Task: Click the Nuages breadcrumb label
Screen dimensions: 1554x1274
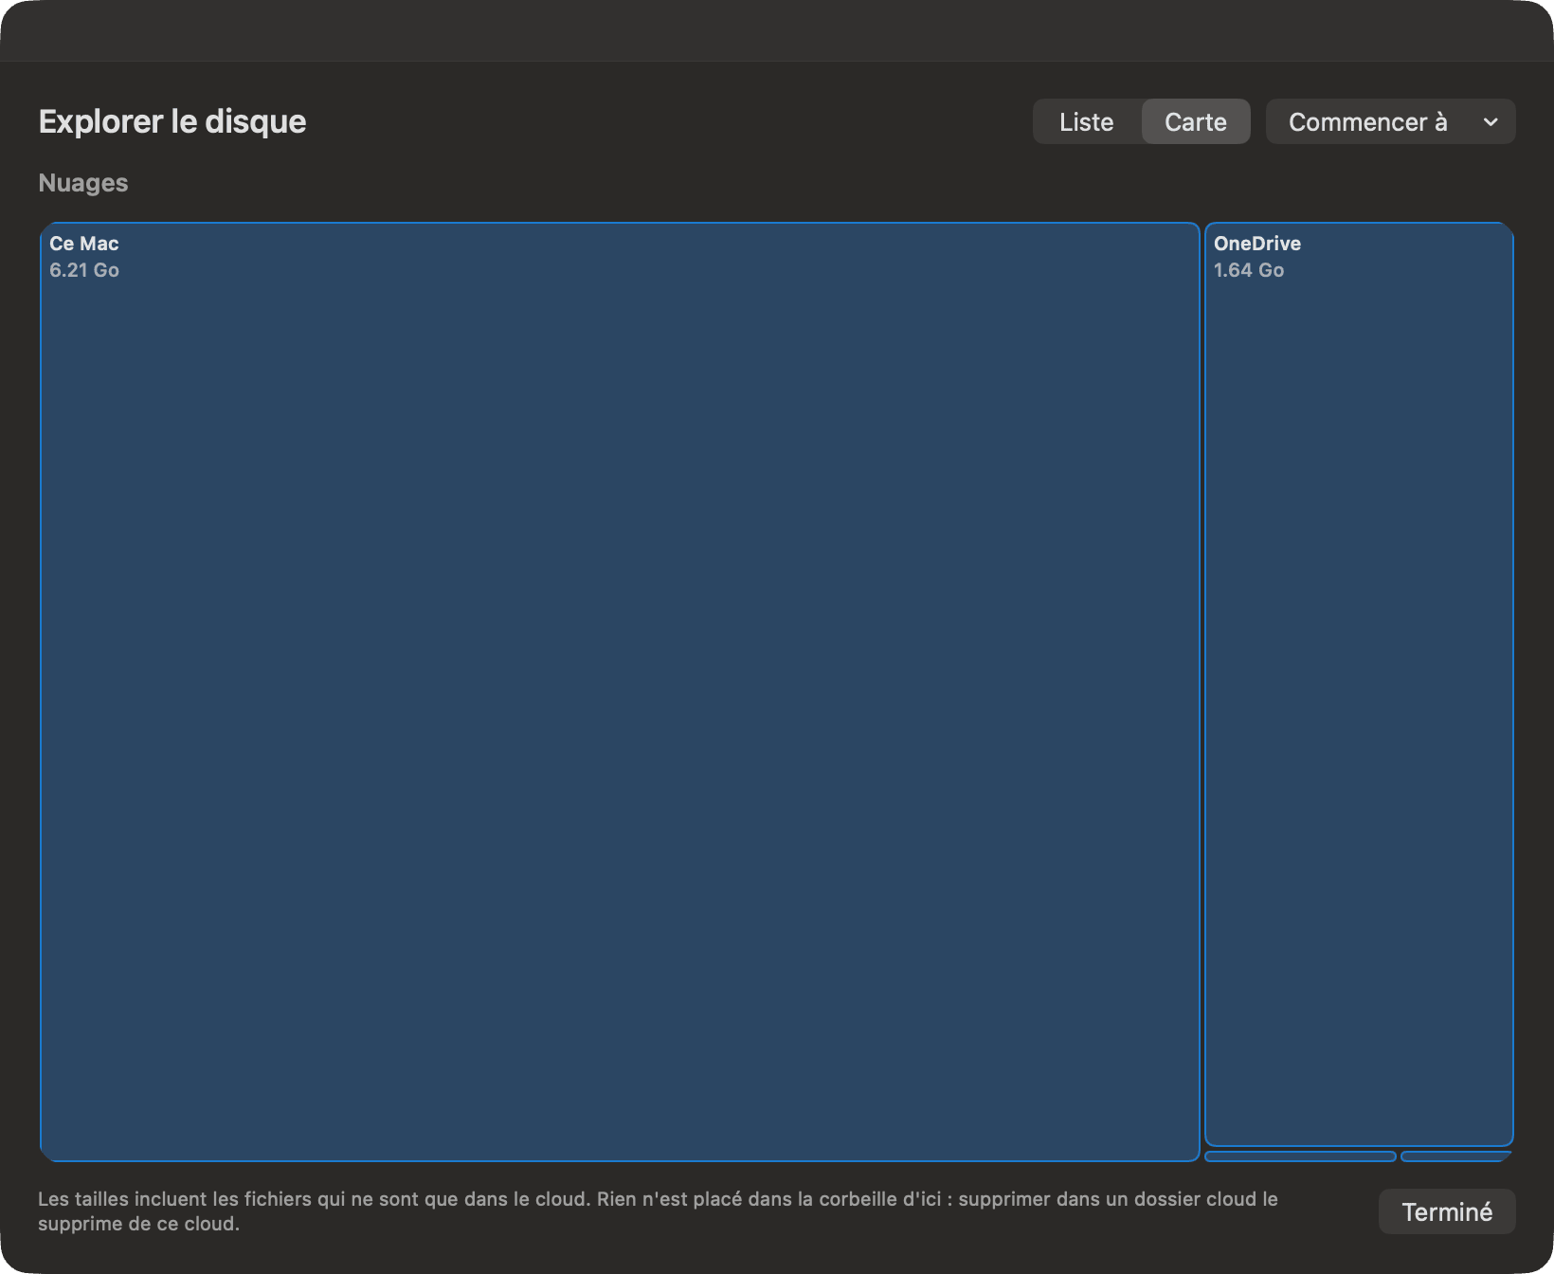Action: pos(83,183)
